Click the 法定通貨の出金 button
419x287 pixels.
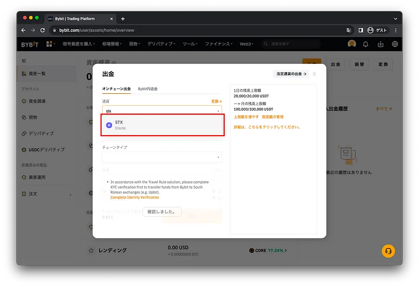pos(291,74)
